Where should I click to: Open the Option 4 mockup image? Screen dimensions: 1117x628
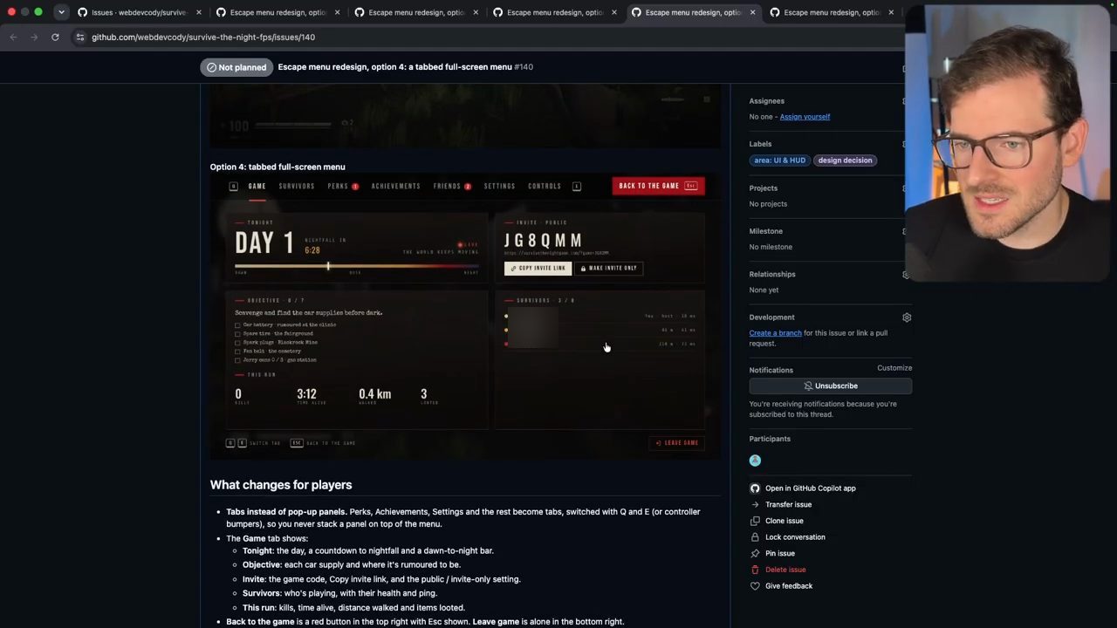[465, 316]
